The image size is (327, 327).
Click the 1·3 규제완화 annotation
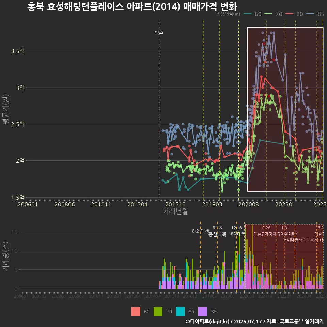284,231
